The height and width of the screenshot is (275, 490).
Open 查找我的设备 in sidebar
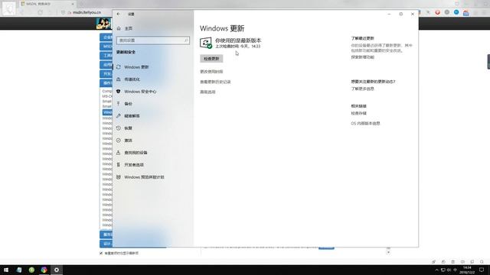coord(136,153)
